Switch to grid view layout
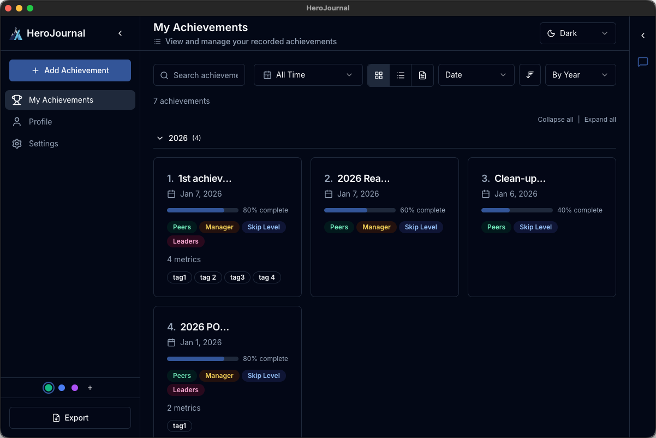Image resolution: width=656 pixels, height=438 pixels. pos(379,75)
